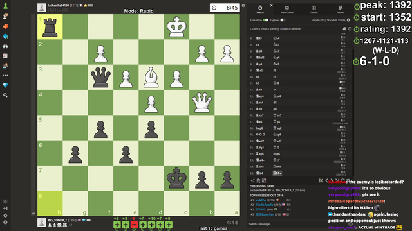
Task: Open the help question mark icon
Action: pos(5,223)
